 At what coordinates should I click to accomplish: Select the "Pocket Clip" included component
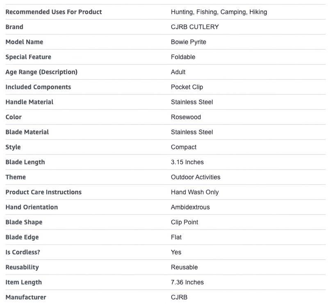[x=187, y=87]
